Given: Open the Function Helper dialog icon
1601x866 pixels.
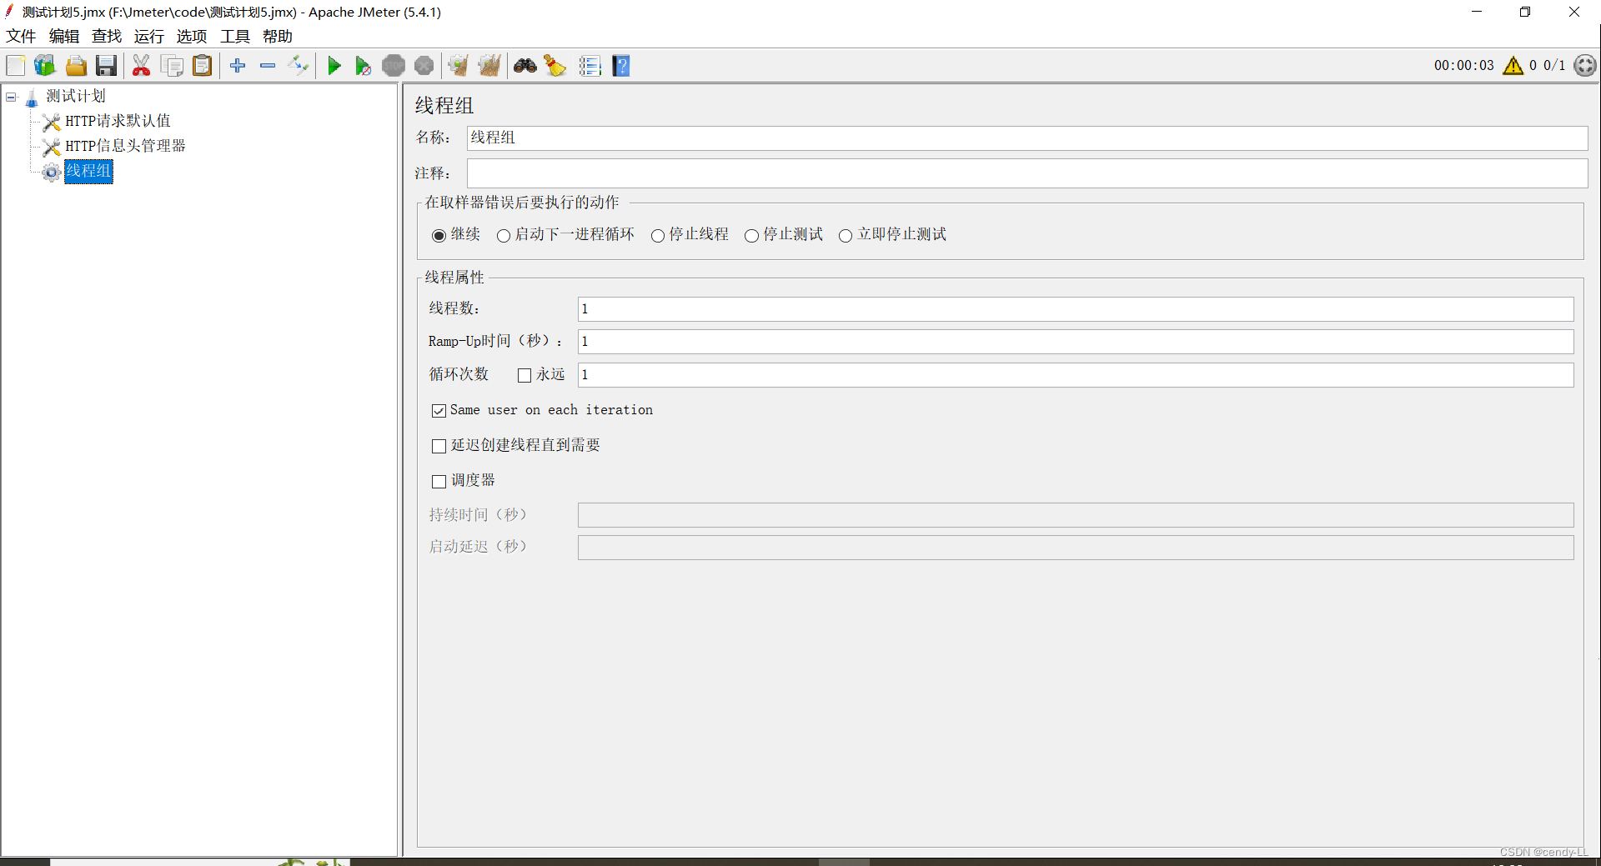Looking at the screenshot, I should [x=590, y=65].
